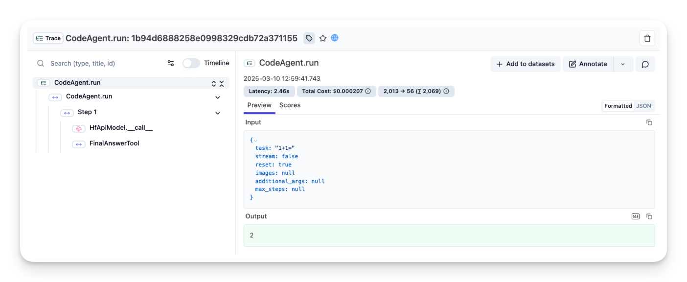Image resolution: width=687 pixels, height=282 pixels.
Task: Select the Preview tab
Action: coord(259,105)
